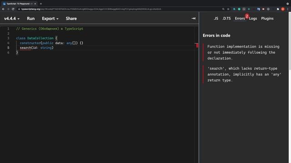
Task: Bookmark this page with star icon
Action: coord(228,9)
